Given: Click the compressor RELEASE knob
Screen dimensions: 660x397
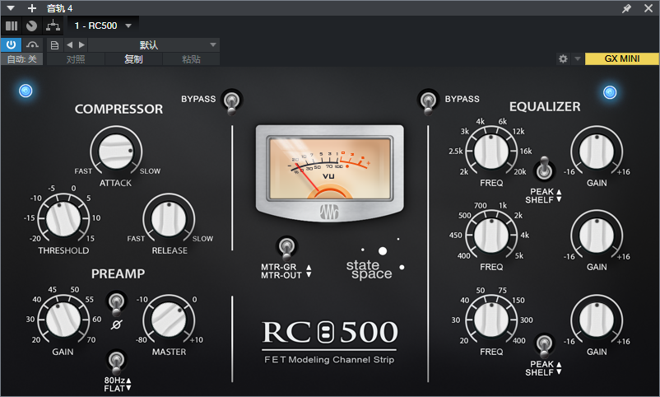Looking at the screenshot, I should [x=169, y=218].
